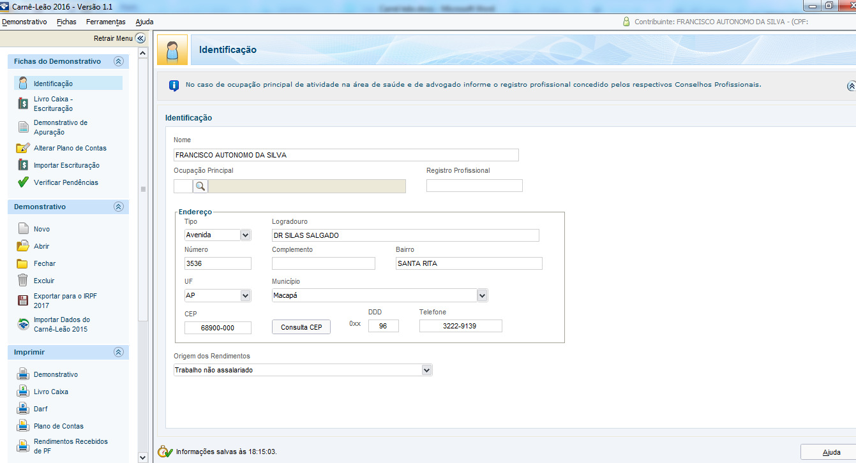Click the blue info icon in the hint bar
Viewport: 856px width, 463px height.
[x=173, y=85]
